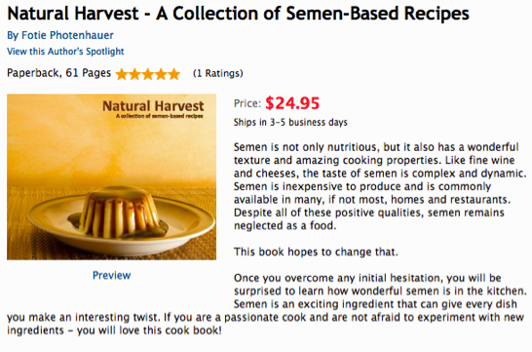532x352 pixels.
Task: Click the red $24.95 price
Action: [x=292, y=103]
